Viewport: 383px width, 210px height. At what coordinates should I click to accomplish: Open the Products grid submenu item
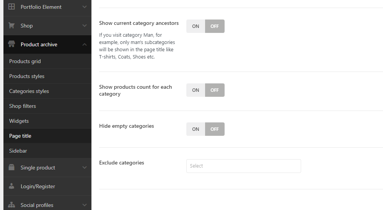(25, 61)
